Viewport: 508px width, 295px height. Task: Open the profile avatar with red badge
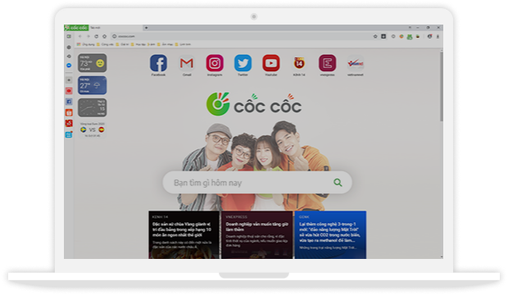pyautogui.click(x=429, y=37)
